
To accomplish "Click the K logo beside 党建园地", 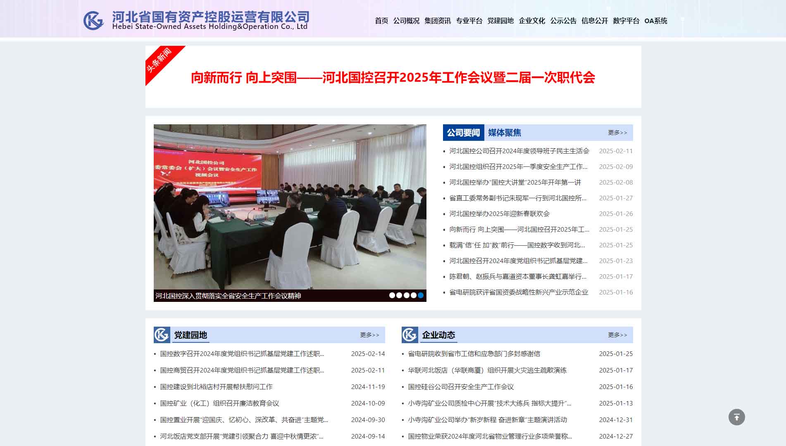I will coord(162,335).
